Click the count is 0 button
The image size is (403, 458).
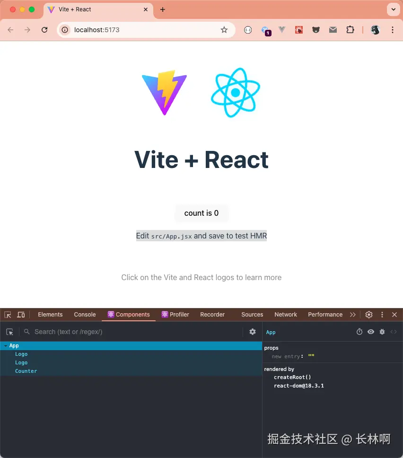pyautogui.click(x=201, y=213)
